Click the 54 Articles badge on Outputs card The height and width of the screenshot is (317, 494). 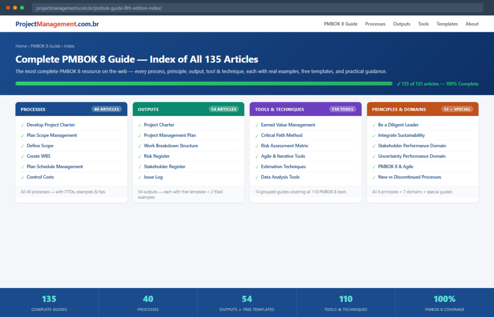pyautogui.click(x=223, y=109)
